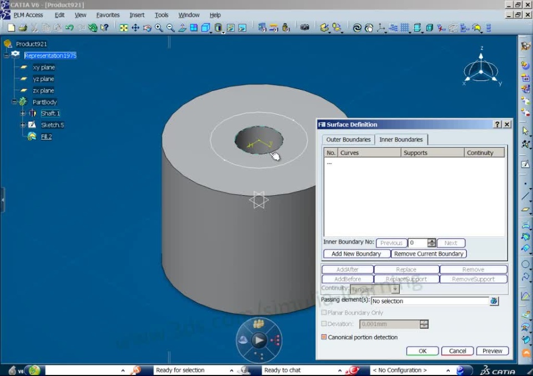
Task: Click the Isometric View cube icon
Action: (205, 28)
